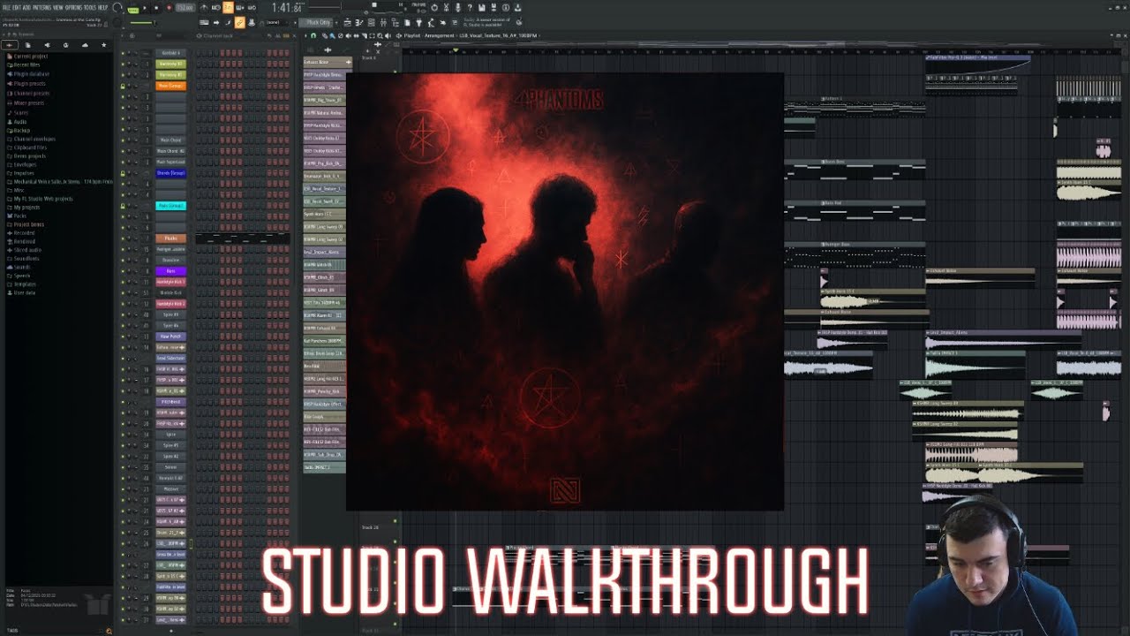Toggle mute LED for Kontakt 6 channel
The image size is (1130, 636).
coord(123,53)
